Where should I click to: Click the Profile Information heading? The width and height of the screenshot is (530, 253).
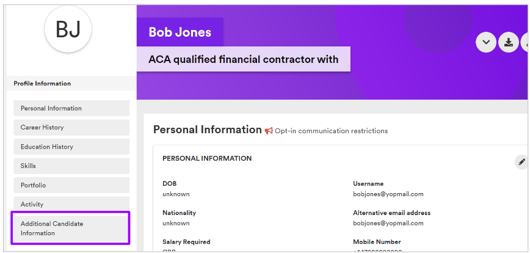point(42,84)
